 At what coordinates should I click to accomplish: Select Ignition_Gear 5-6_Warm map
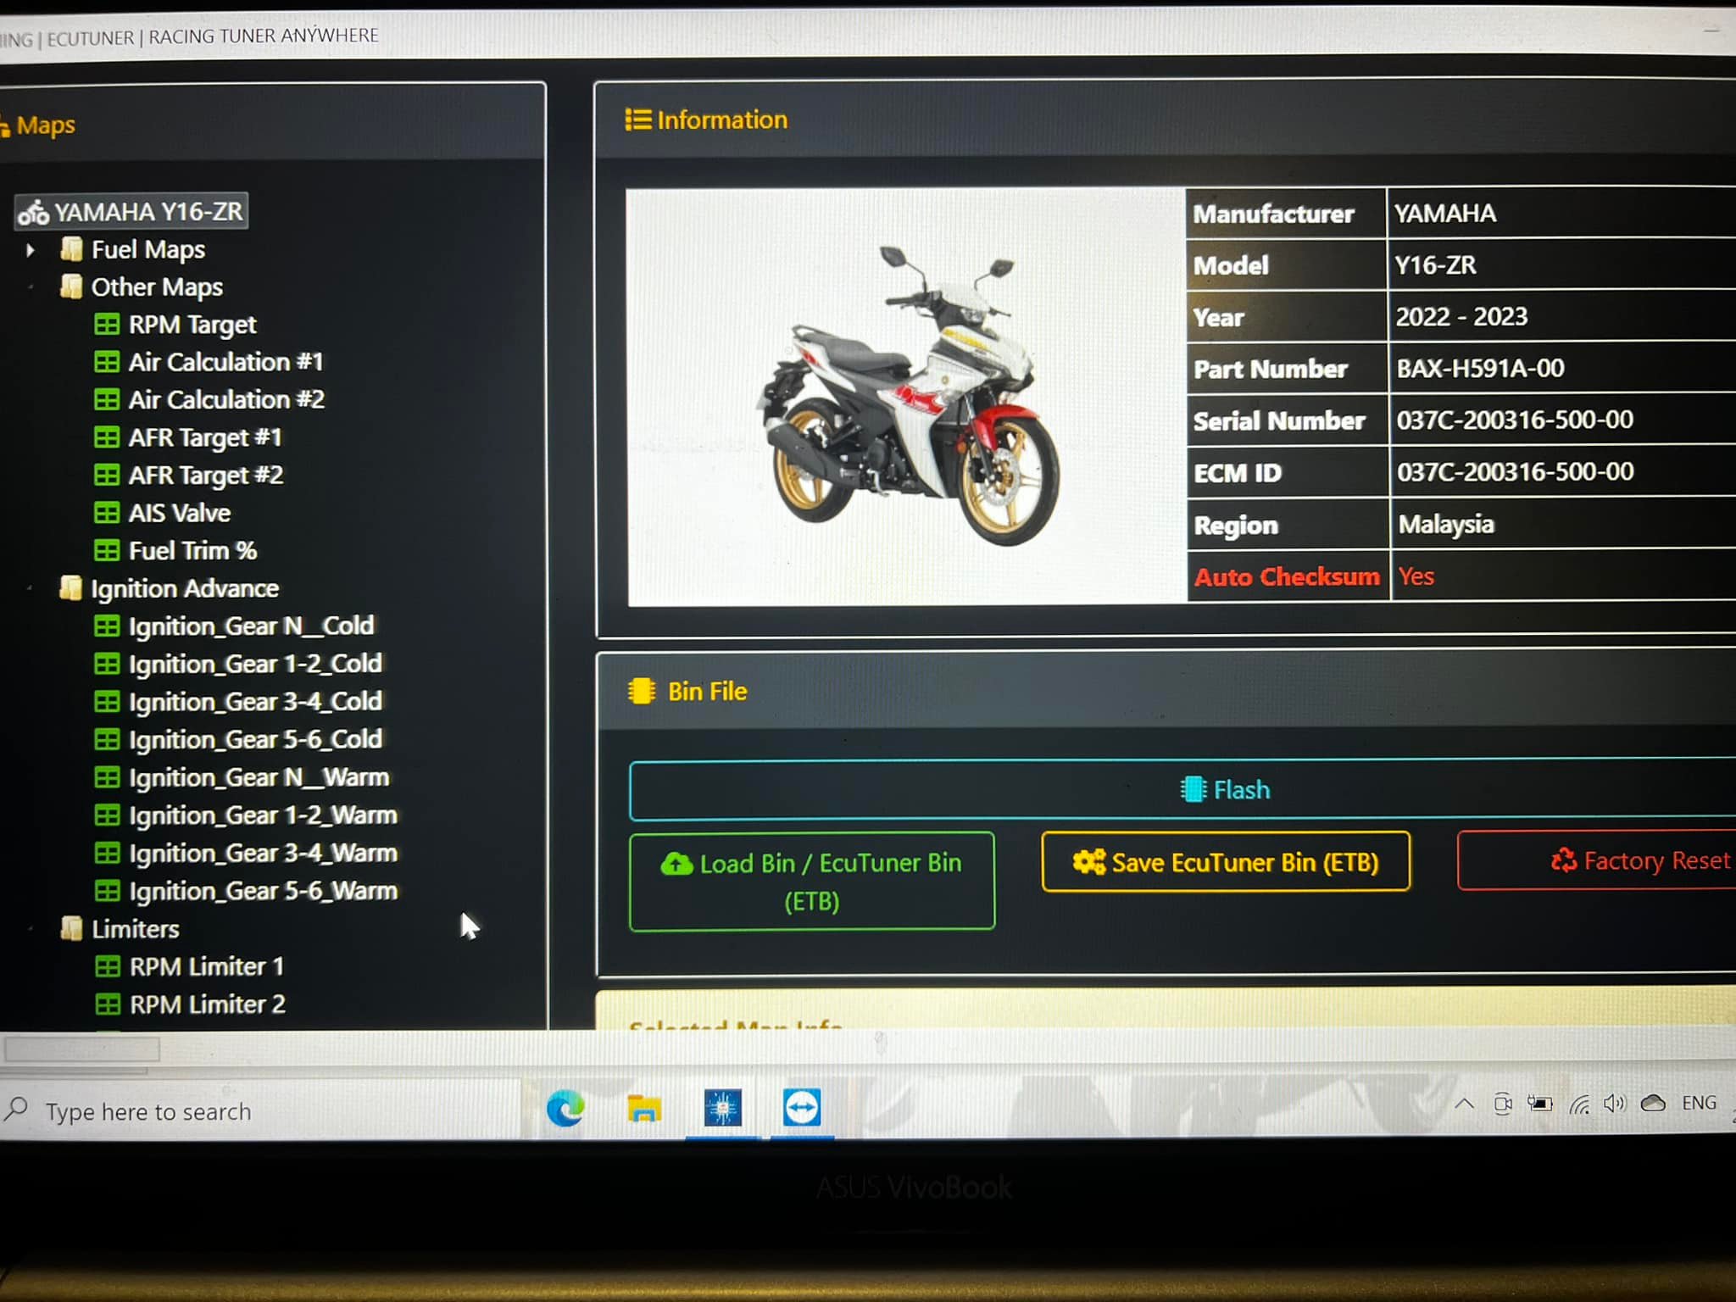pos(263,891)
